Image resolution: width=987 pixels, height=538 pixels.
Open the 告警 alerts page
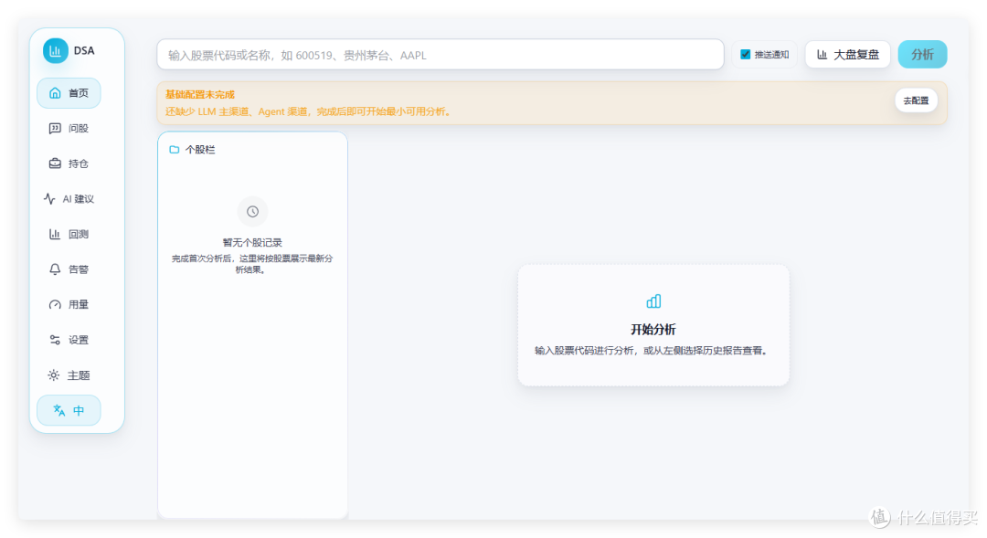(69, 269)
